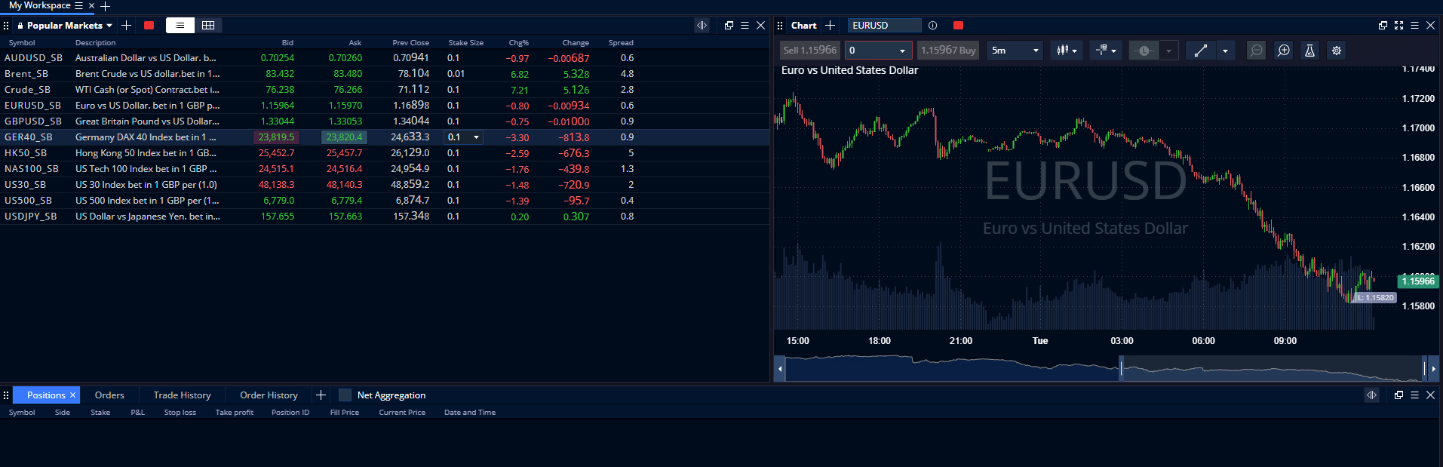The height and width of the screenshot is (467, 1443).
Task: Add a new workspace tab
Action: (106, 6)
